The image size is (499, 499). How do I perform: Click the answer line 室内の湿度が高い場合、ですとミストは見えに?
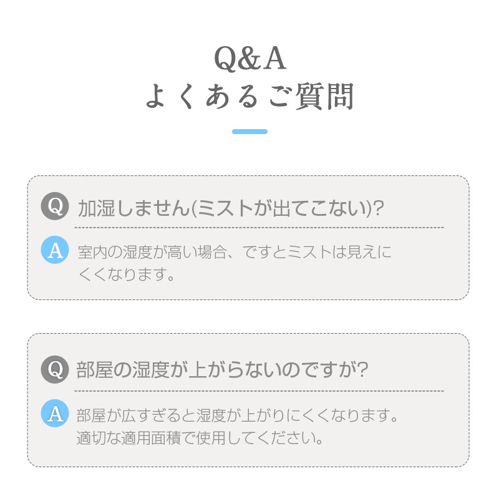coord(235,253)
